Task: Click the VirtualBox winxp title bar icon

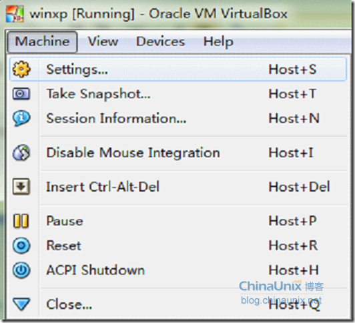Action: (x=15, y=14)
